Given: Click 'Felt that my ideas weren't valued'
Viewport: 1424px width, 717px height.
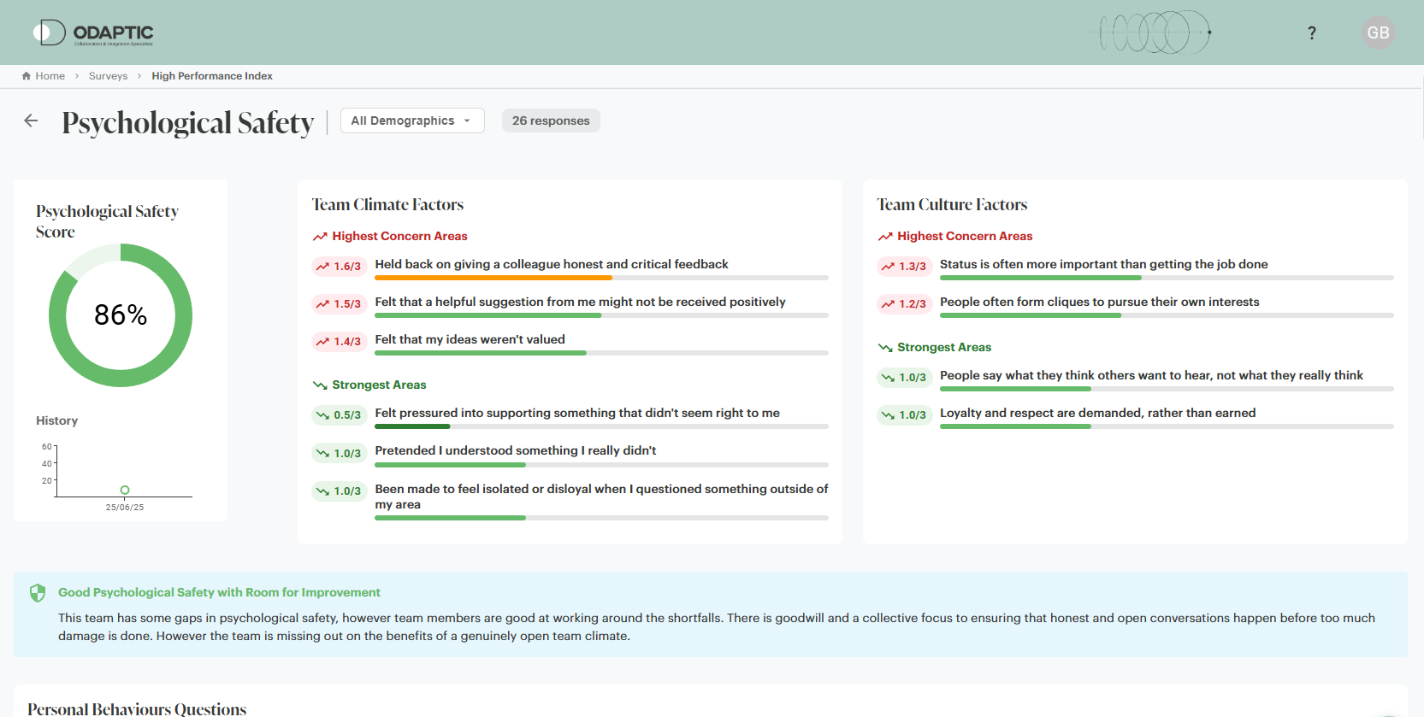Looking at the screenshot, I should 470,339.
